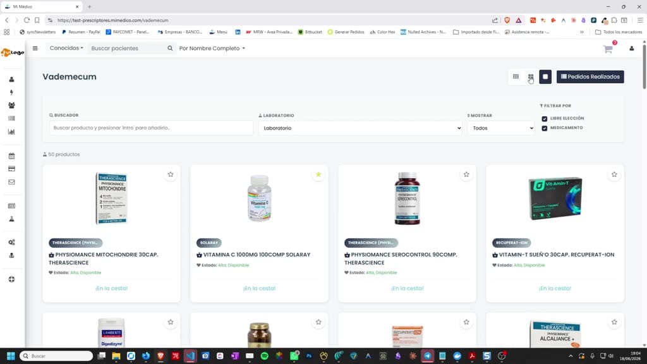
Task: Open the Vit-Amin-T product image
Action: (x=555, y=198)
